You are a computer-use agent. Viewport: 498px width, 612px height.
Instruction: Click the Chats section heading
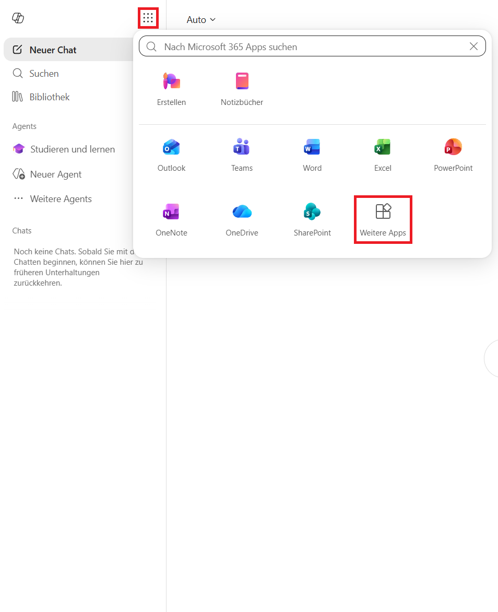22,231
